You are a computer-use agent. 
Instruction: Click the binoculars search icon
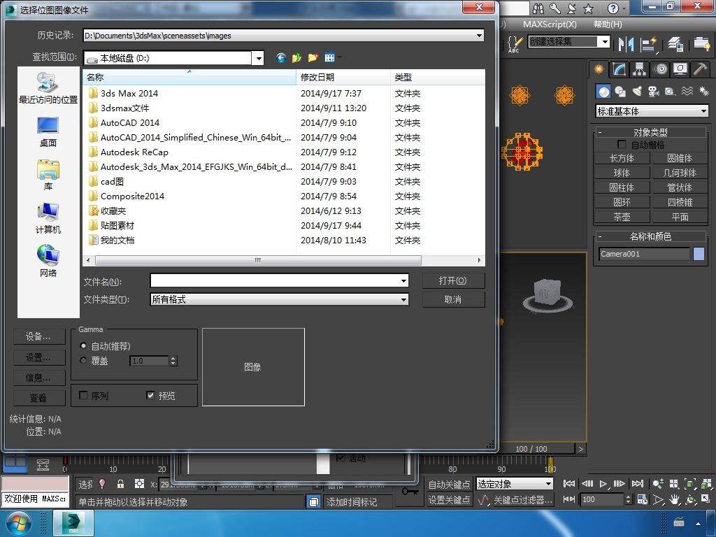(538, 8)
